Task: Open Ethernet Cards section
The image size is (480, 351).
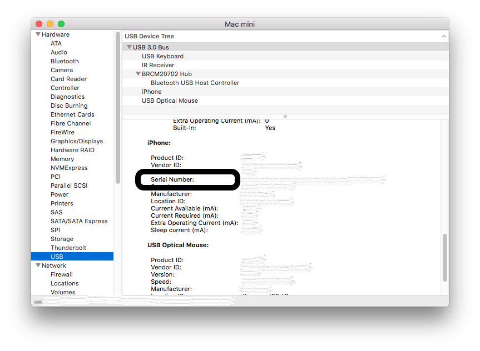Action: tap(72, 114)
